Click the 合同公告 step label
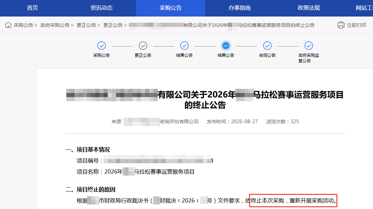 pyautogui.click(x=267, y=55)
